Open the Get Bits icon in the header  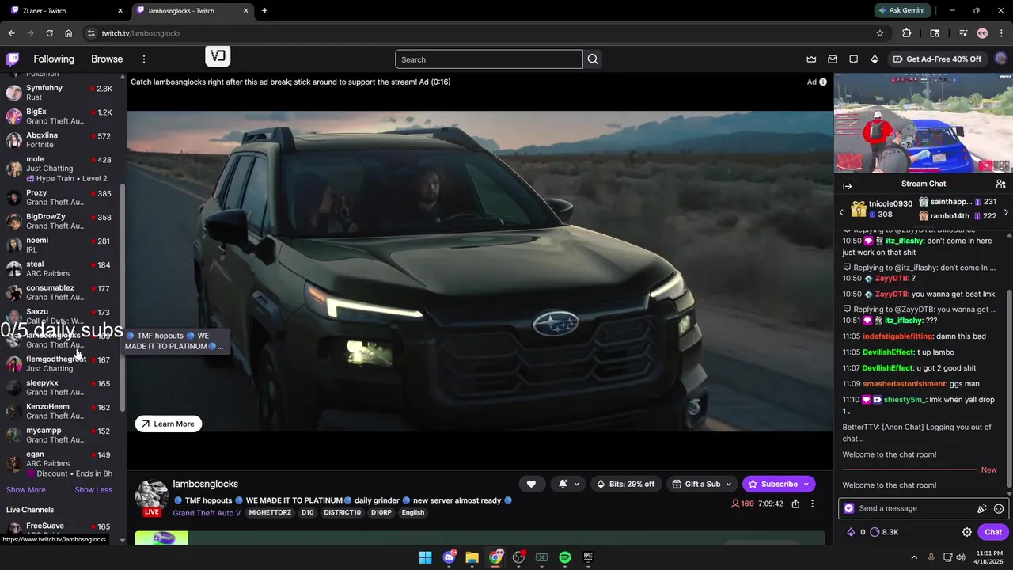[x=875, y=59]
